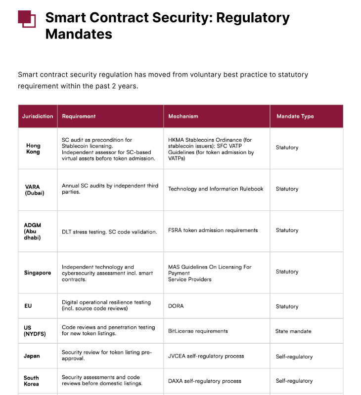This screenshot has width=361, height=395.
Task: Select the EU row label
Action: coord(28,306)
